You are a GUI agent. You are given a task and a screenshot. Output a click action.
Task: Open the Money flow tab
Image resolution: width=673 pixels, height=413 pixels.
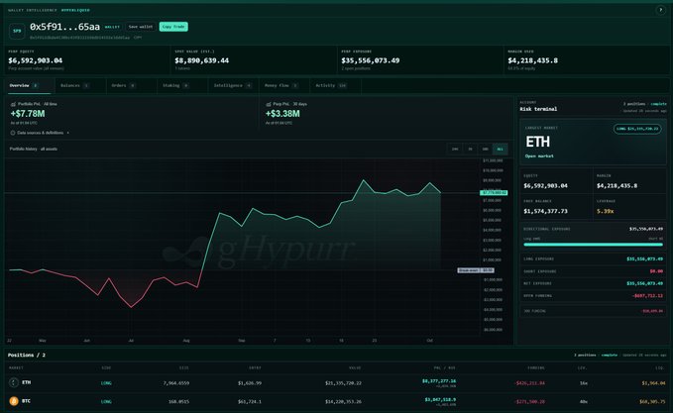(284, 86)
